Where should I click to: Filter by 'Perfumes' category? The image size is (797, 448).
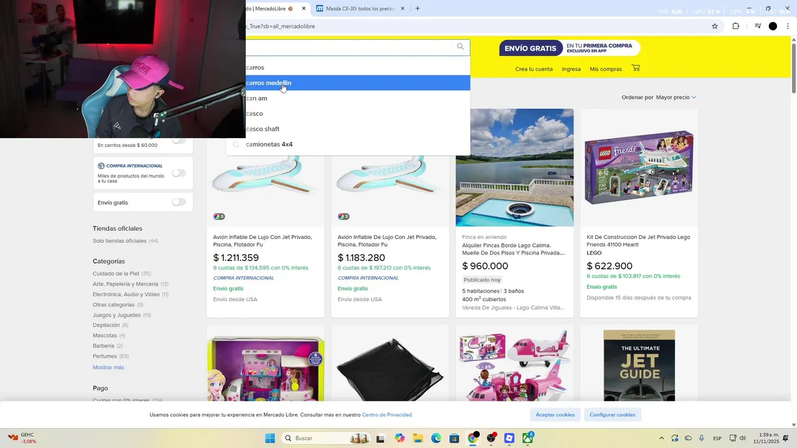pos(105,356)
